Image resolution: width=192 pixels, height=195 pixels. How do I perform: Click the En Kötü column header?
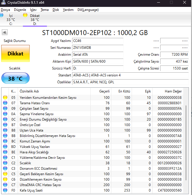pyautogui.click(x=121, y=91)
